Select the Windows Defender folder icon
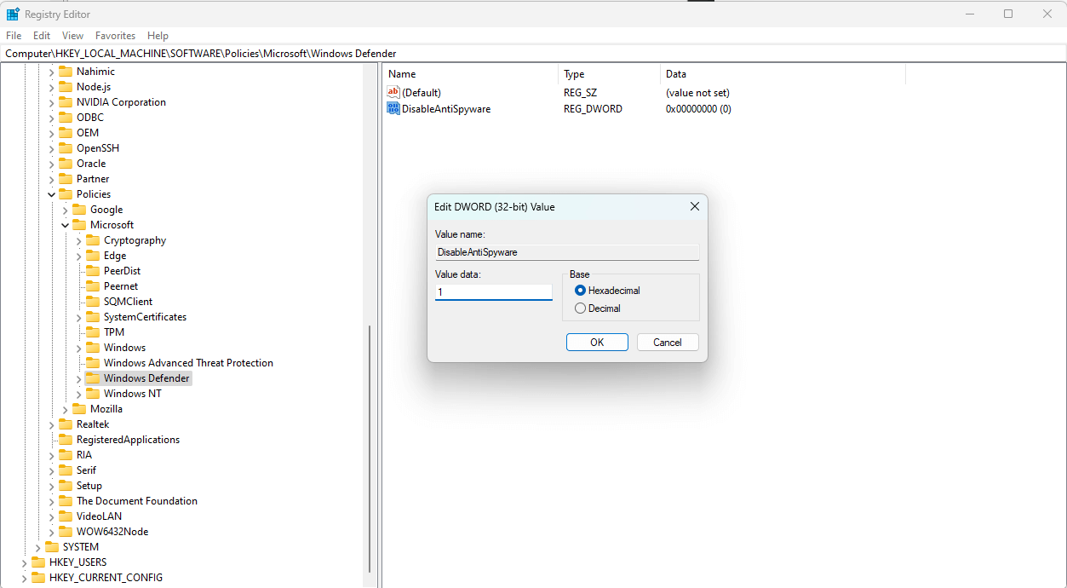The image size is (1067, 588). (93, 378)
